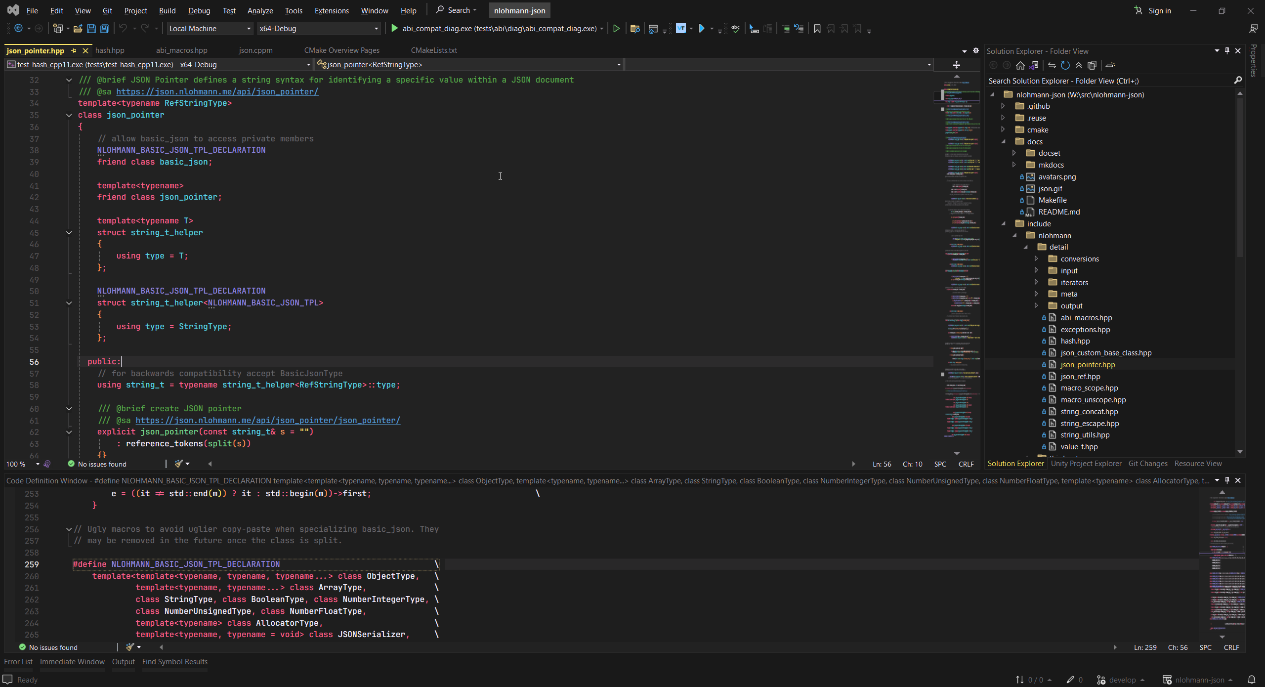The image size is (1265, 687).
Task: Switch to the hash.hpp tab
Action: point(110,50)
